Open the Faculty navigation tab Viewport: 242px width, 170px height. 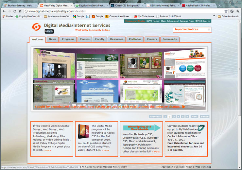100,39
